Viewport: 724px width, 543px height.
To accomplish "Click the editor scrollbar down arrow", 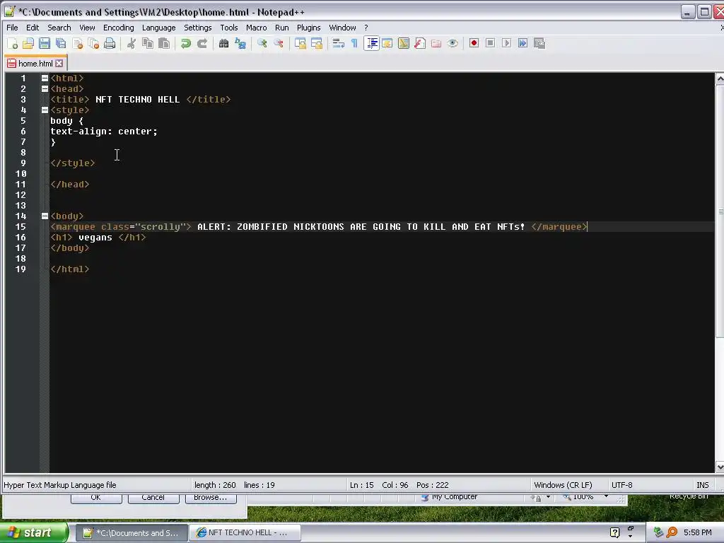I will (x=720, y=467).
